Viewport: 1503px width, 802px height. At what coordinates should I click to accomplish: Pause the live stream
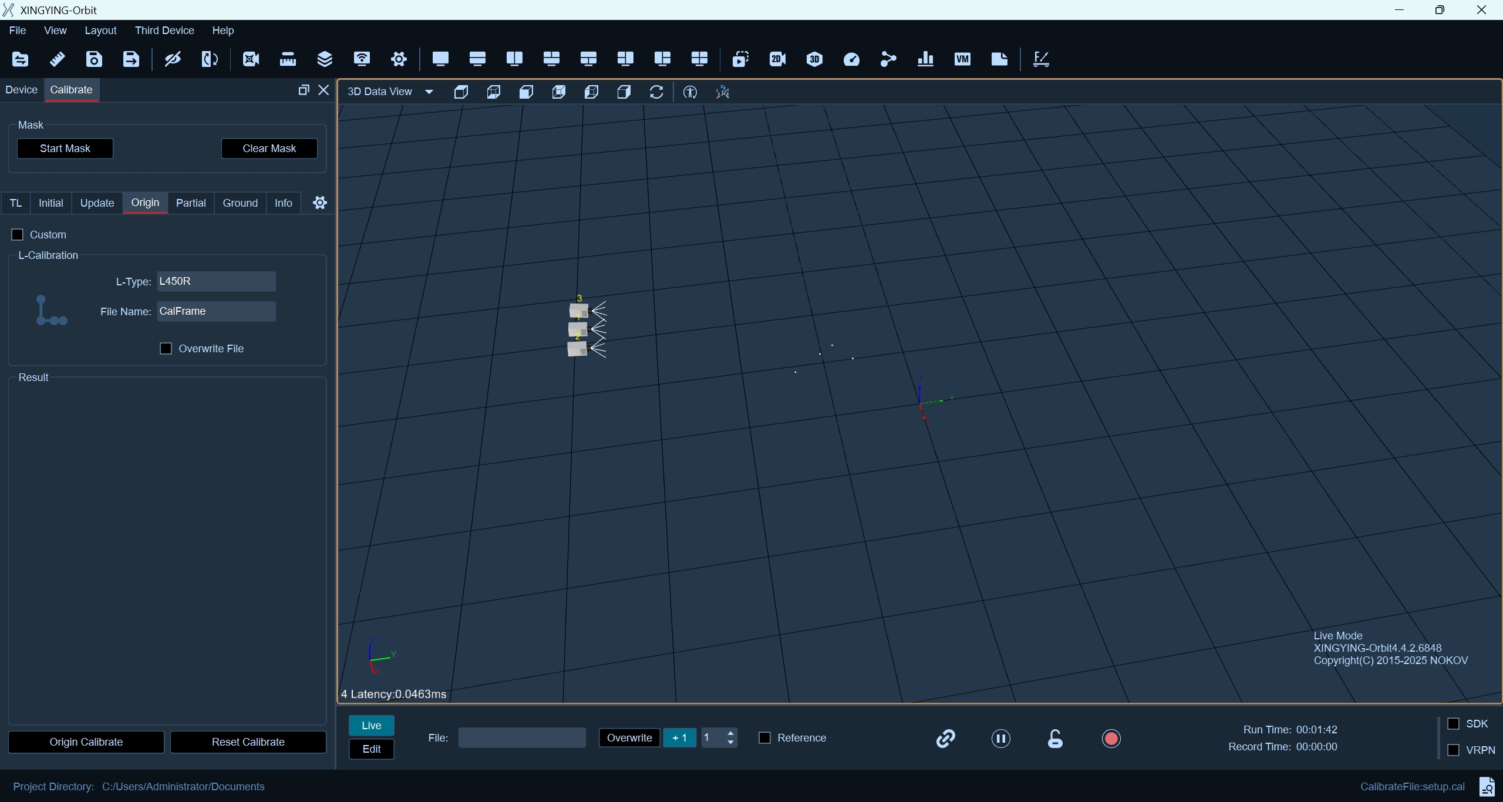[x=1001, y=738]
